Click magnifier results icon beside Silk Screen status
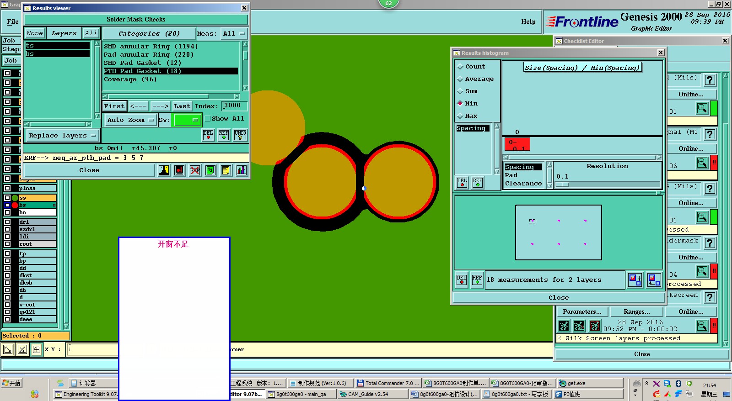Screen dimensions: 732x401 pyautogui.click(x=702, y=325)
